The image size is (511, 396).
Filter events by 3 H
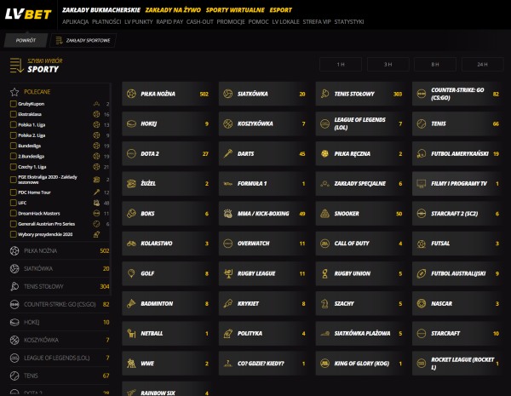(388, 65)
